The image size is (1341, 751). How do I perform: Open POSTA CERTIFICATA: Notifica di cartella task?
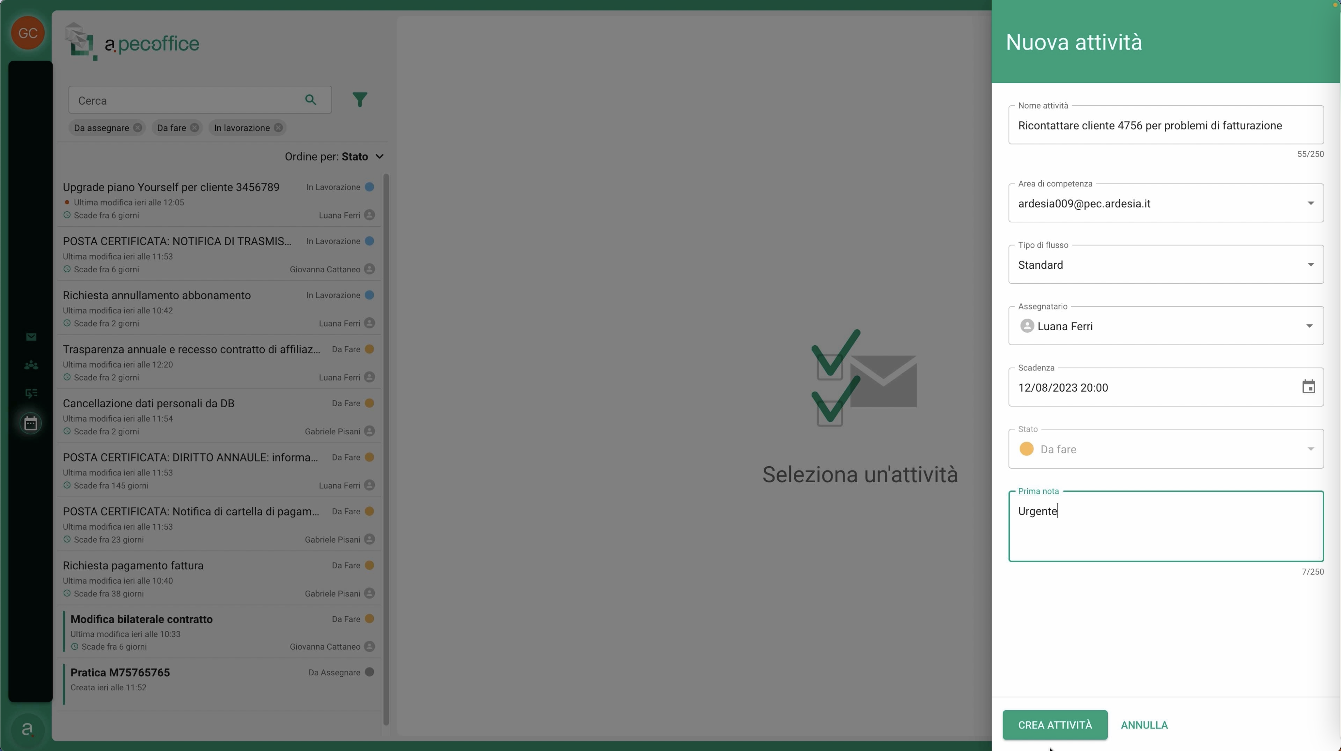pyautogui.click(x=219, y=525)
